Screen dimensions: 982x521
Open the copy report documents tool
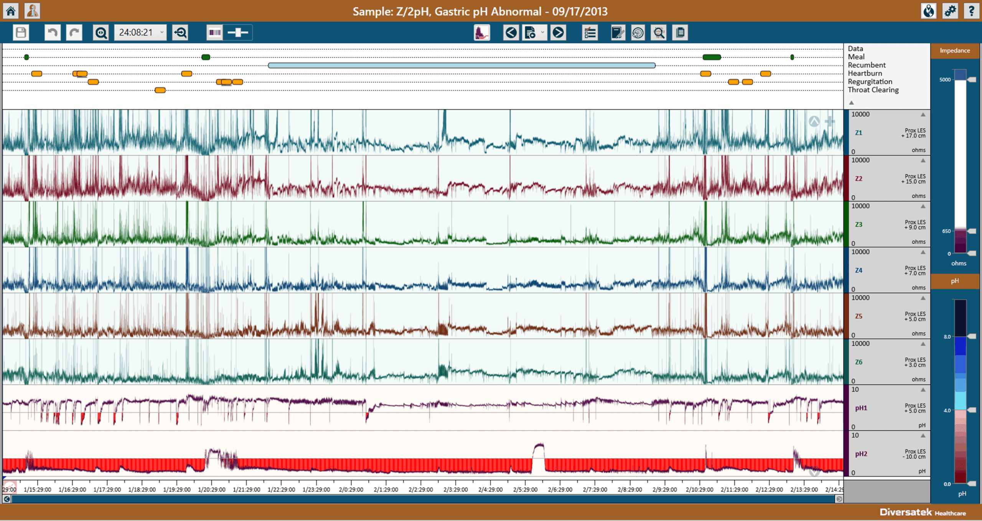(x=680, y=33)
